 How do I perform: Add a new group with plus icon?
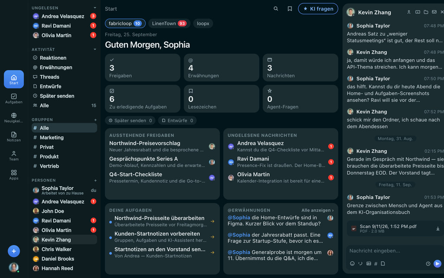coord(95,120)
